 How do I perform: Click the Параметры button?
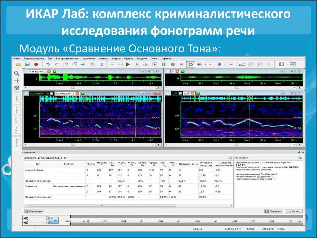(34, 211)
